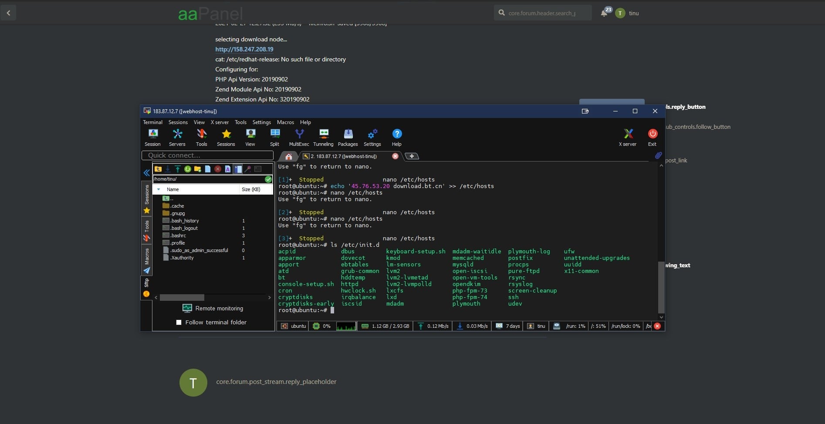This screenshot has height=424, width=825.
Task: Click the notification bell icon
Action: point(604,13)
